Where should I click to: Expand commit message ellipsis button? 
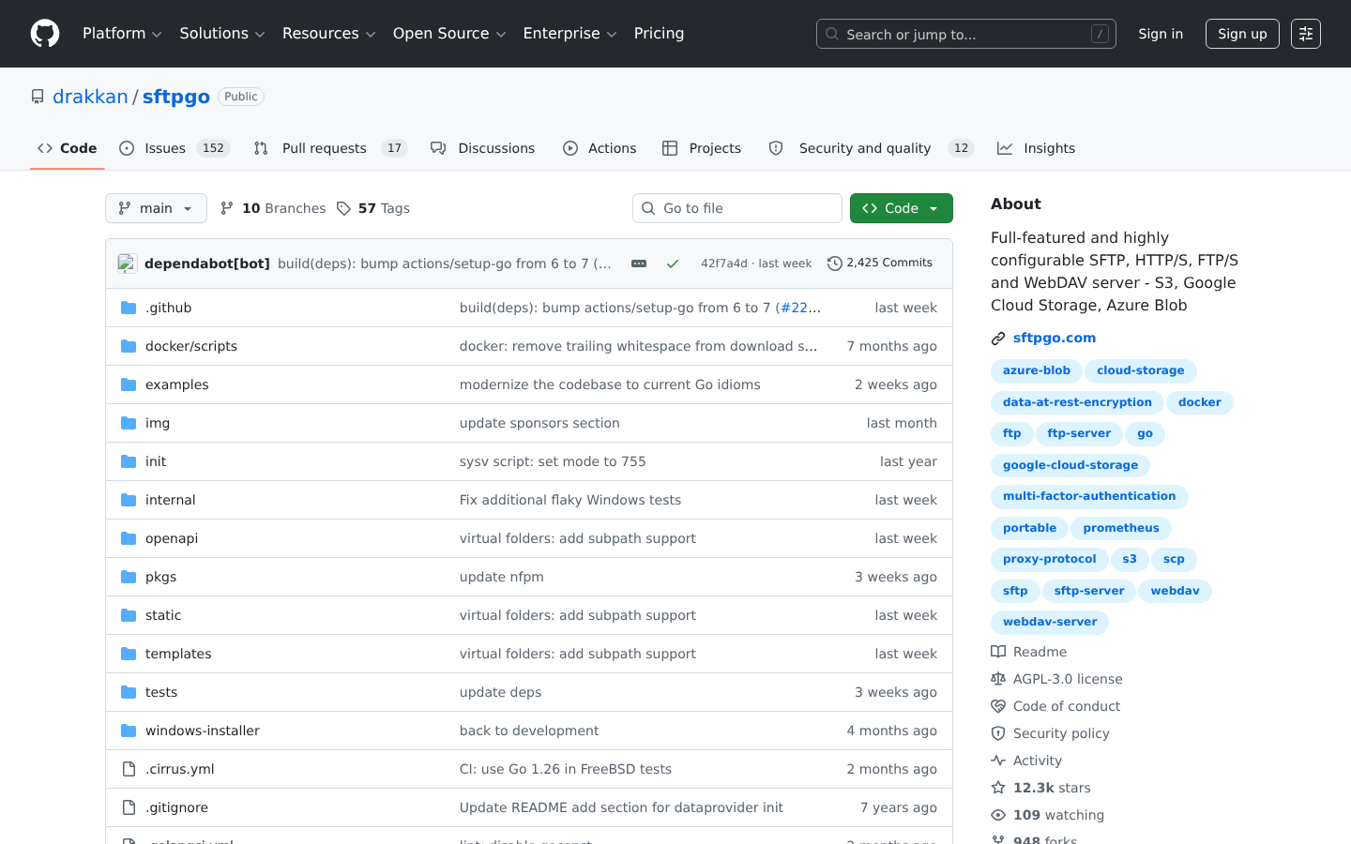pyautogui.click(x=639, y=264)
